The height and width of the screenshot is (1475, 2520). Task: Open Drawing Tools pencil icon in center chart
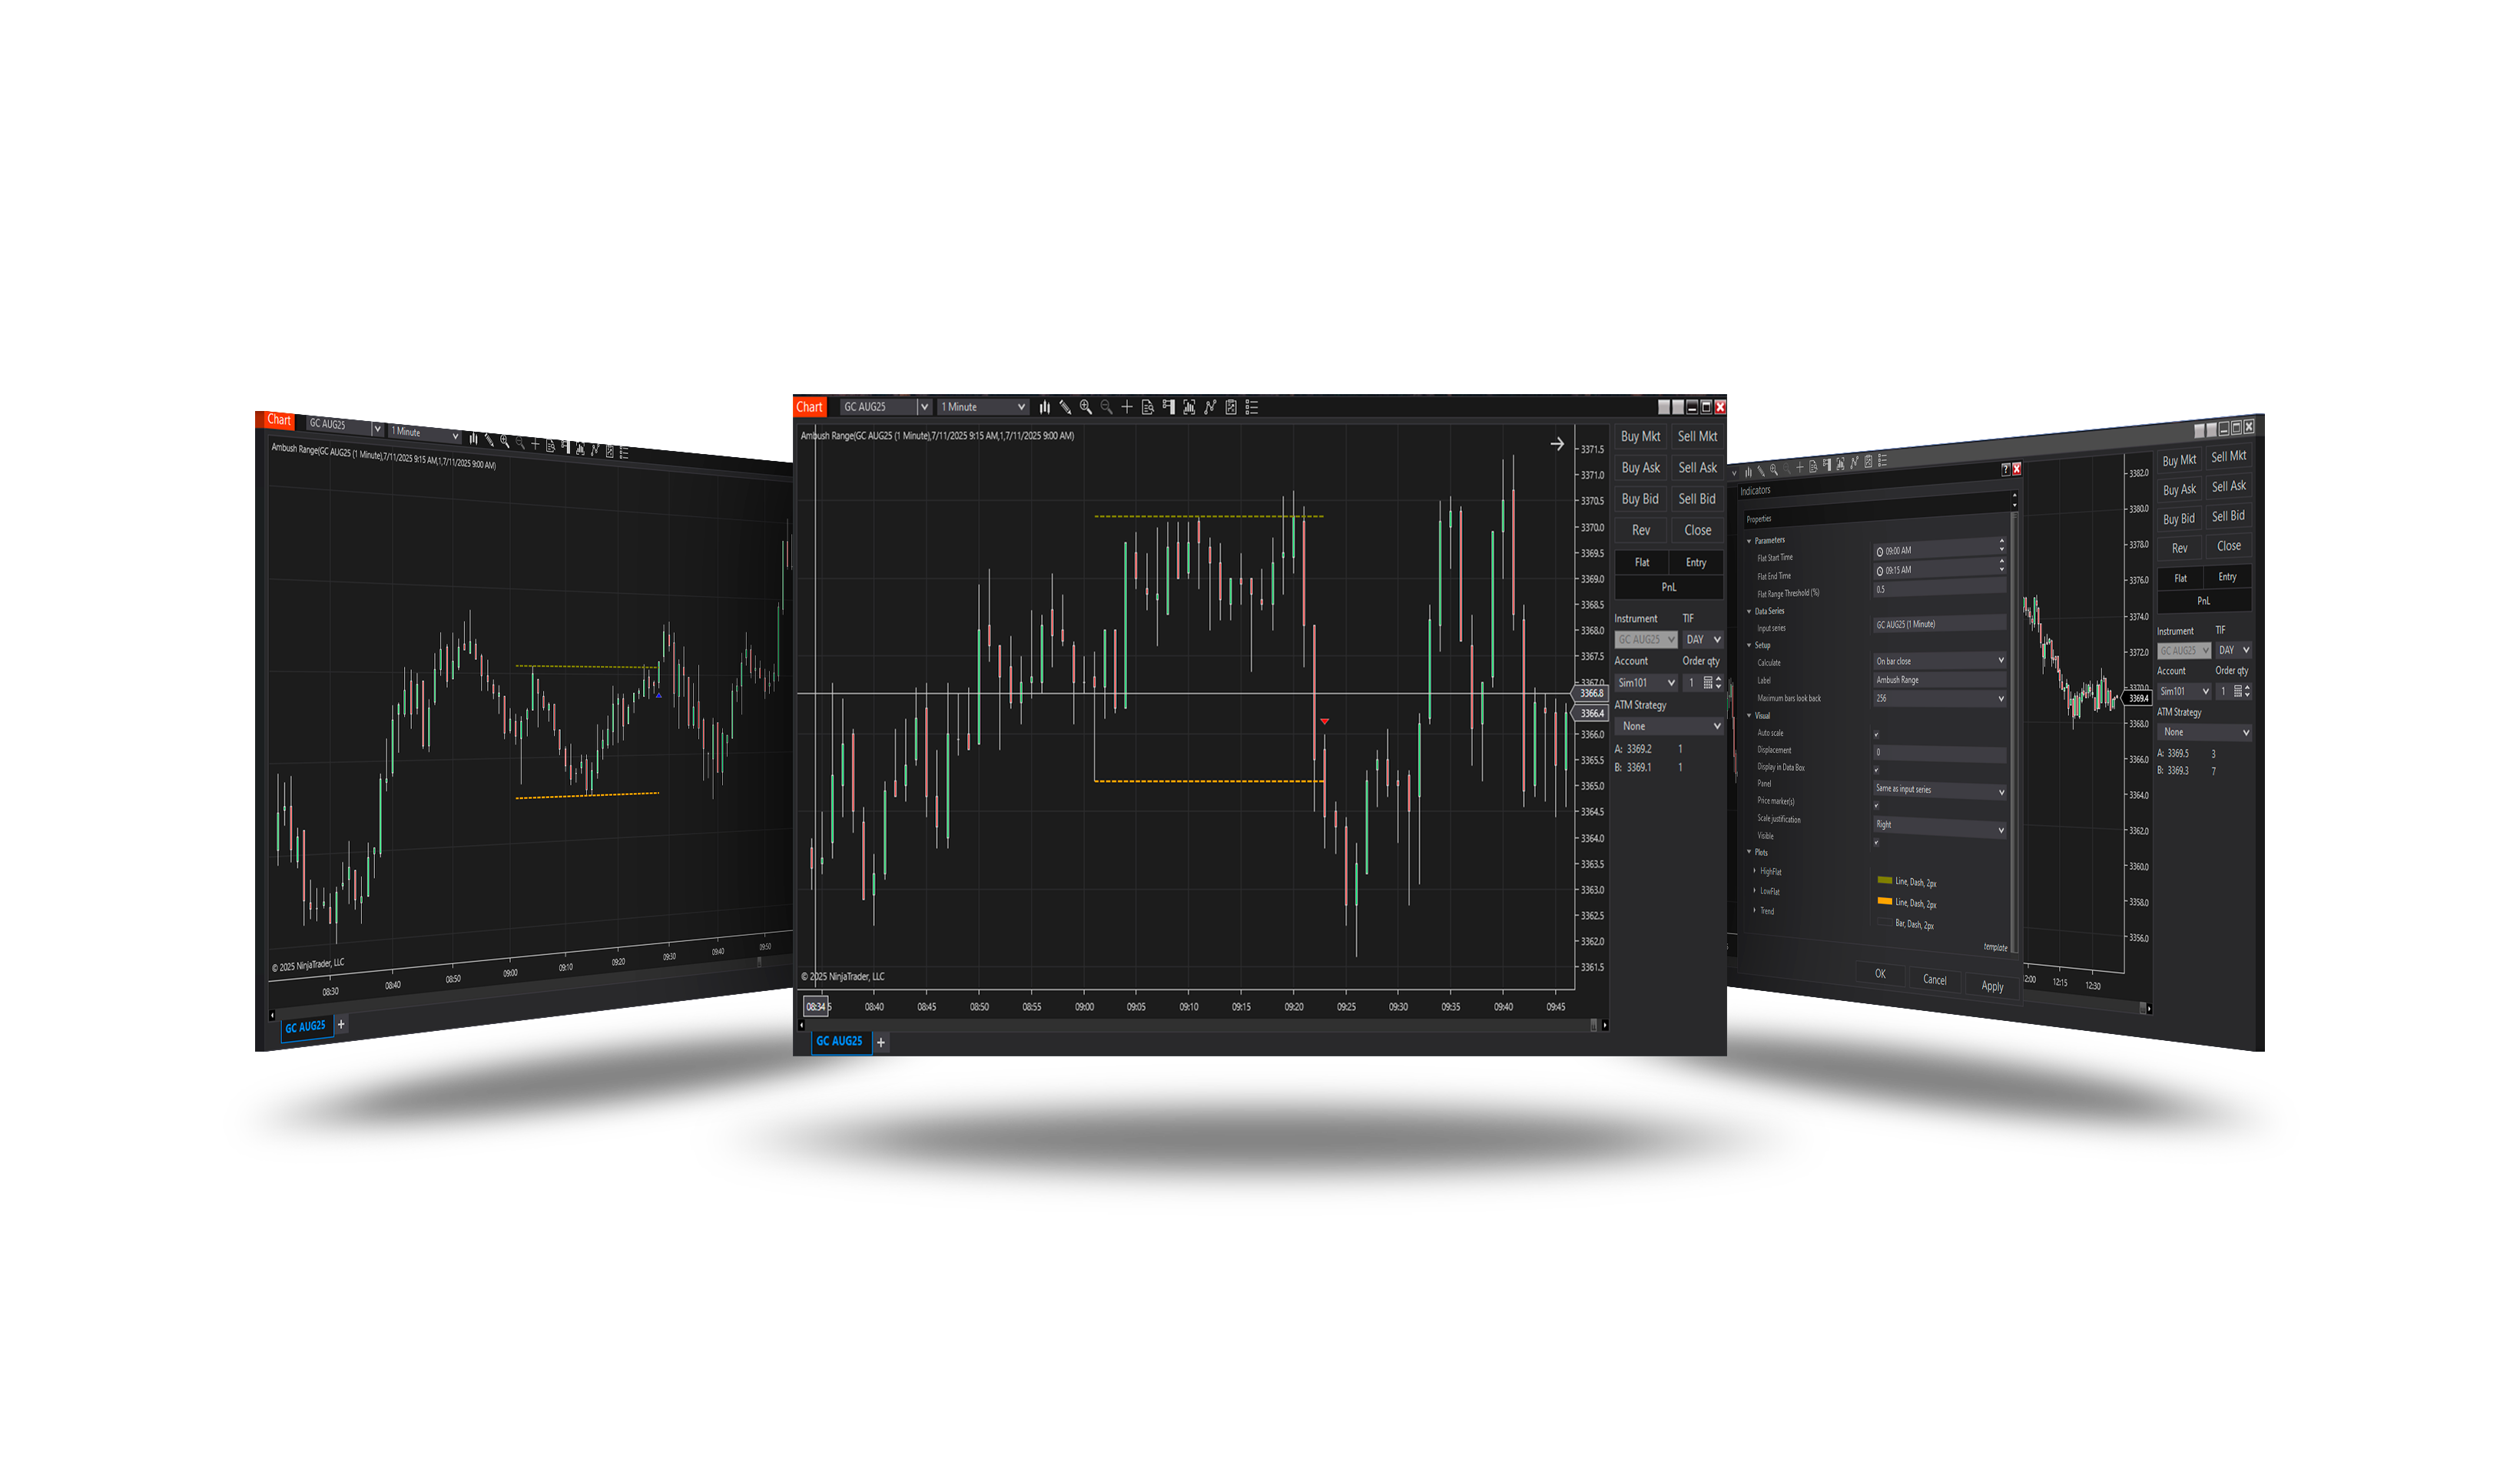(1065, 407)
